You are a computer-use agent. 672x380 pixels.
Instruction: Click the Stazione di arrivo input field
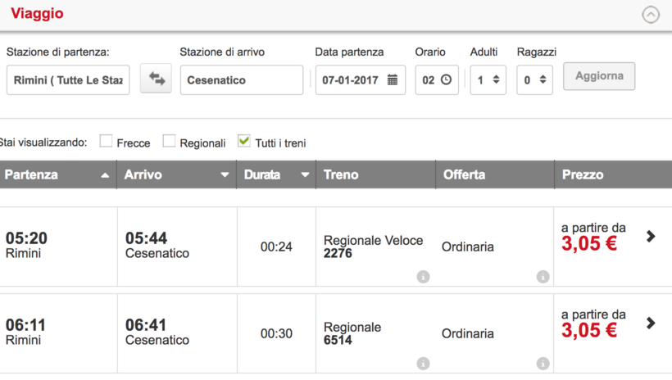(x=241, y=80)
